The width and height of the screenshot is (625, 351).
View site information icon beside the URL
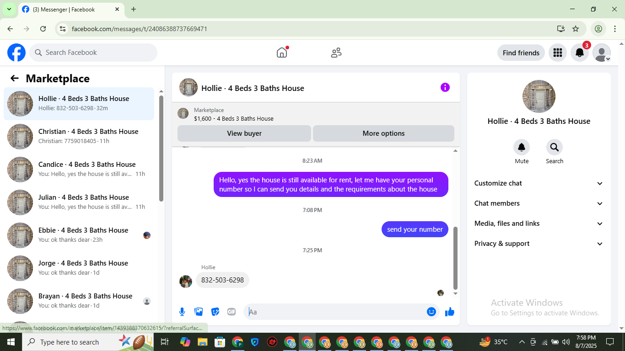pyautogui.click(x=63, y=29)
